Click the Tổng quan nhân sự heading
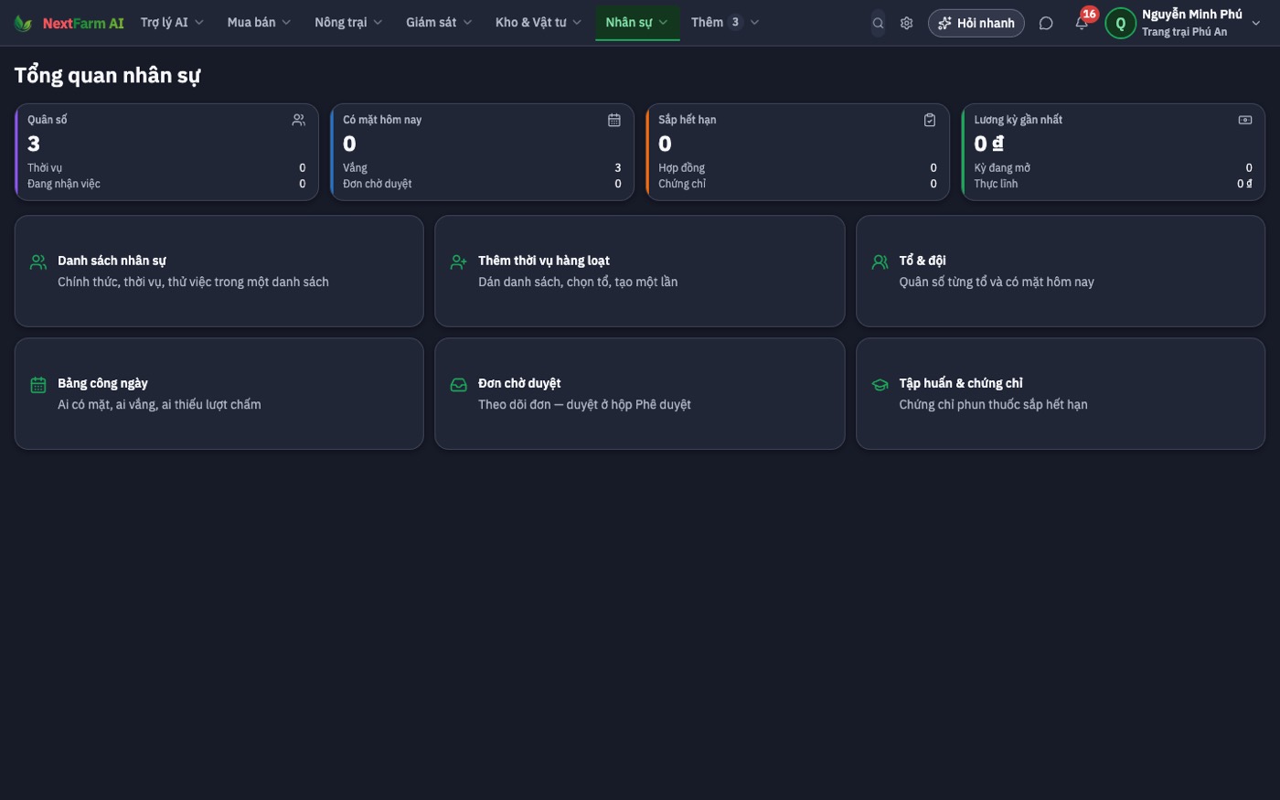Viewport: 1280px width, 800px height. click(x=107, y=76)
